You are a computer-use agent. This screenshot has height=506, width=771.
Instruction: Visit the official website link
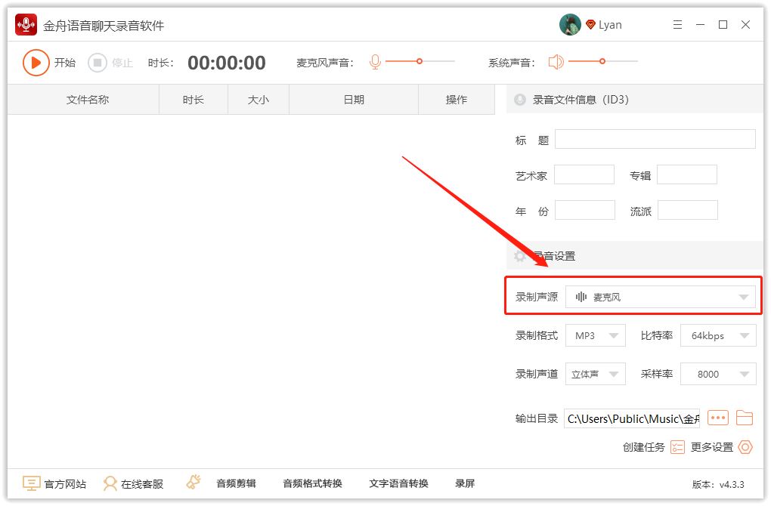(54, 483)
